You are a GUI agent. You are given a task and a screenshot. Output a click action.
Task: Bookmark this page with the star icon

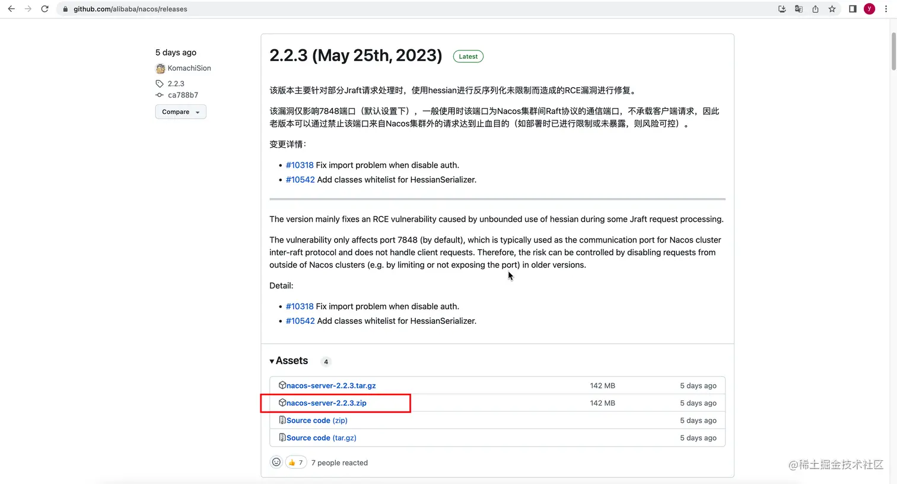832,9
